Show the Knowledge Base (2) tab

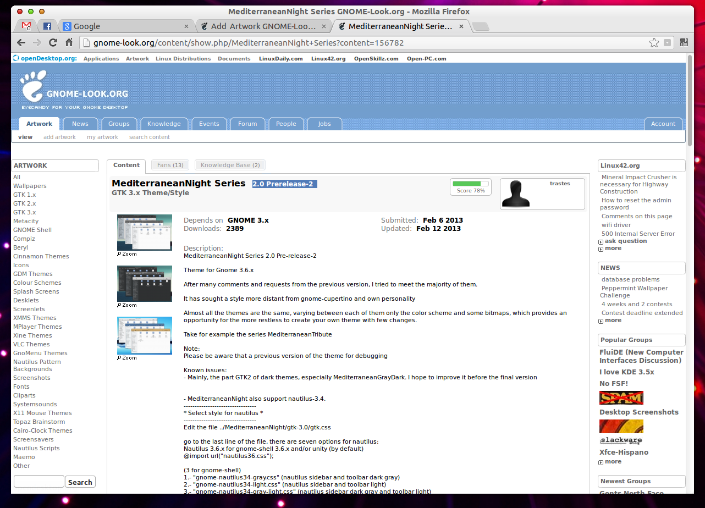[230, 165]
